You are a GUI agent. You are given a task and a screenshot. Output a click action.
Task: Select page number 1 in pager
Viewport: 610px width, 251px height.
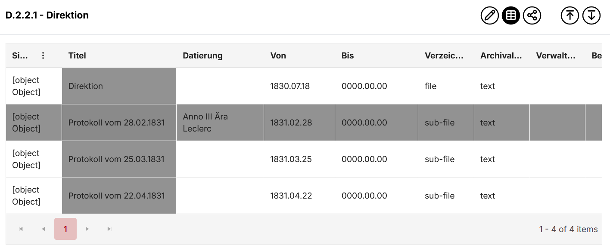click(x=65, y=229)
